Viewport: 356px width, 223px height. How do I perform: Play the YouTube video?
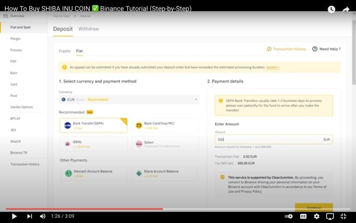coord(14,216)
